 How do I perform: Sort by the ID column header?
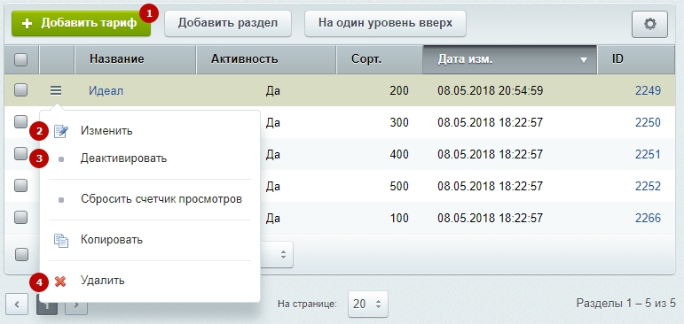coord(636,59)
